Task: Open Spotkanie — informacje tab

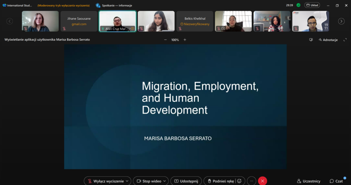Action: (114, 5)
